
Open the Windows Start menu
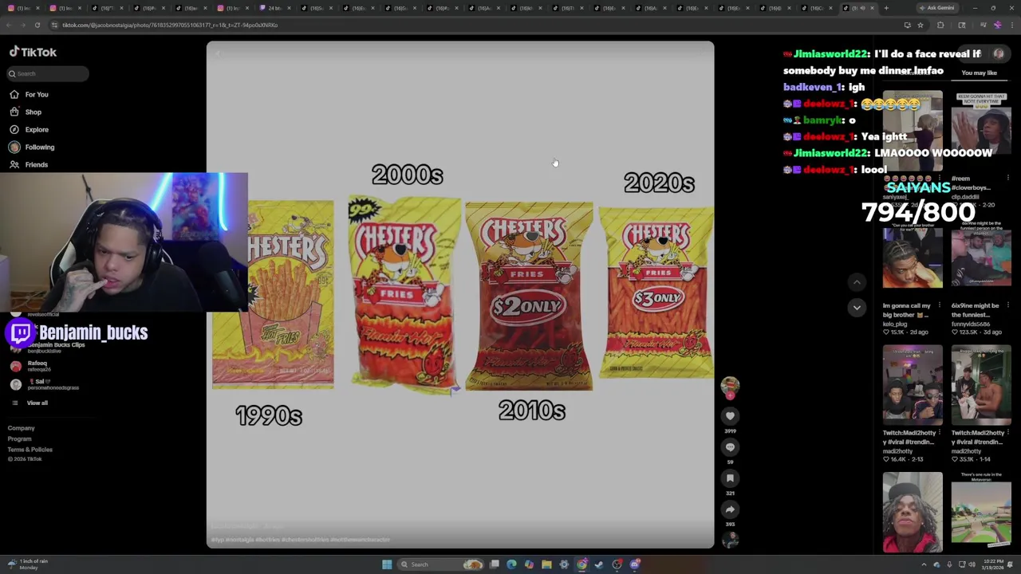click(387, 564)
